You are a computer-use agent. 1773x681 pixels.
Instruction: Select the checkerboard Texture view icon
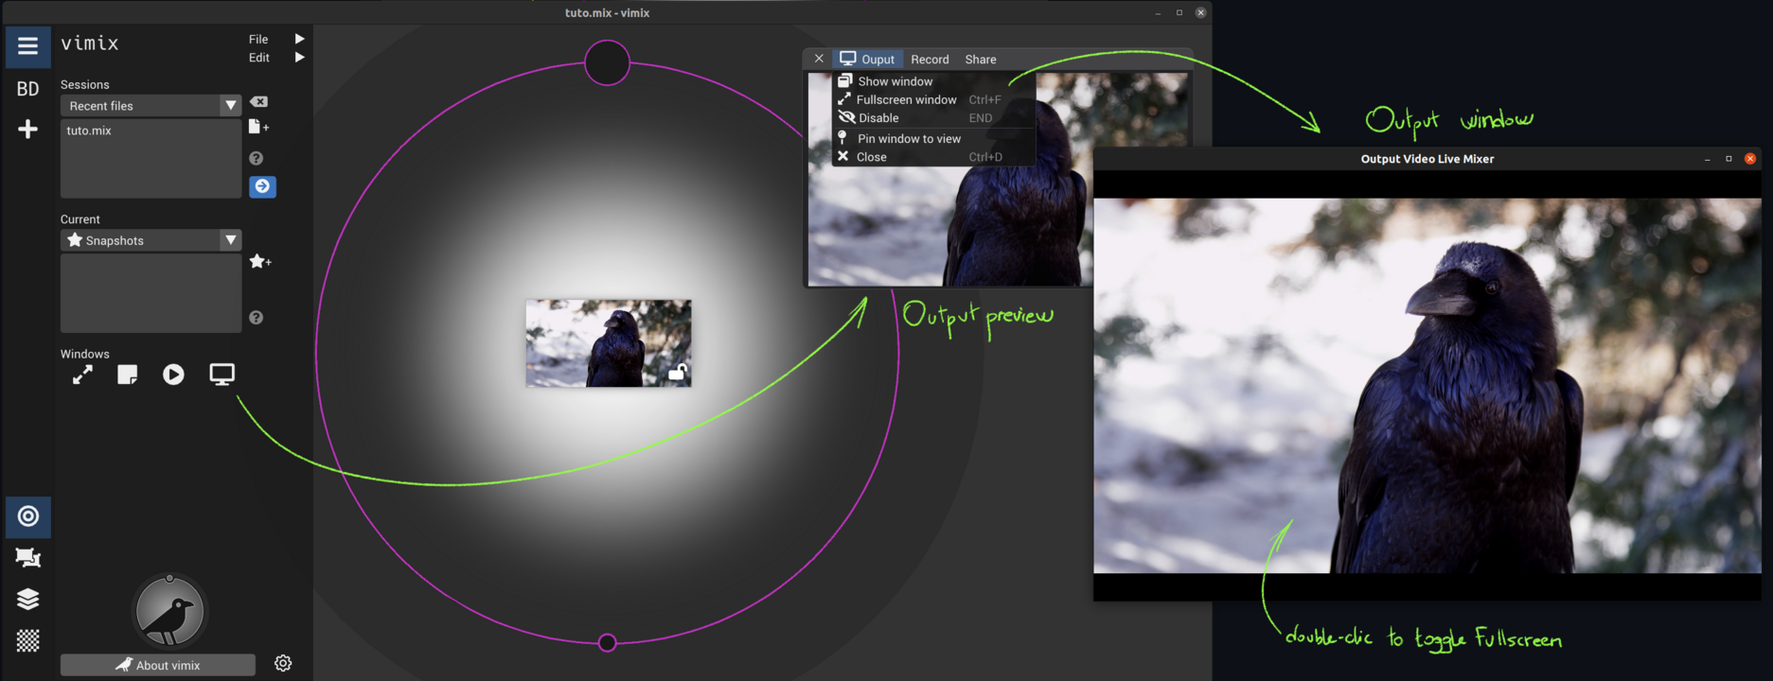28,640
